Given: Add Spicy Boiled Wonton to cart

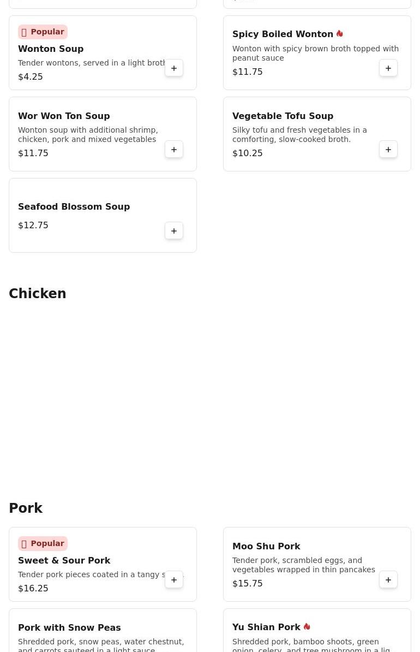Looking at the screenshot, I should tap(388, 68).
